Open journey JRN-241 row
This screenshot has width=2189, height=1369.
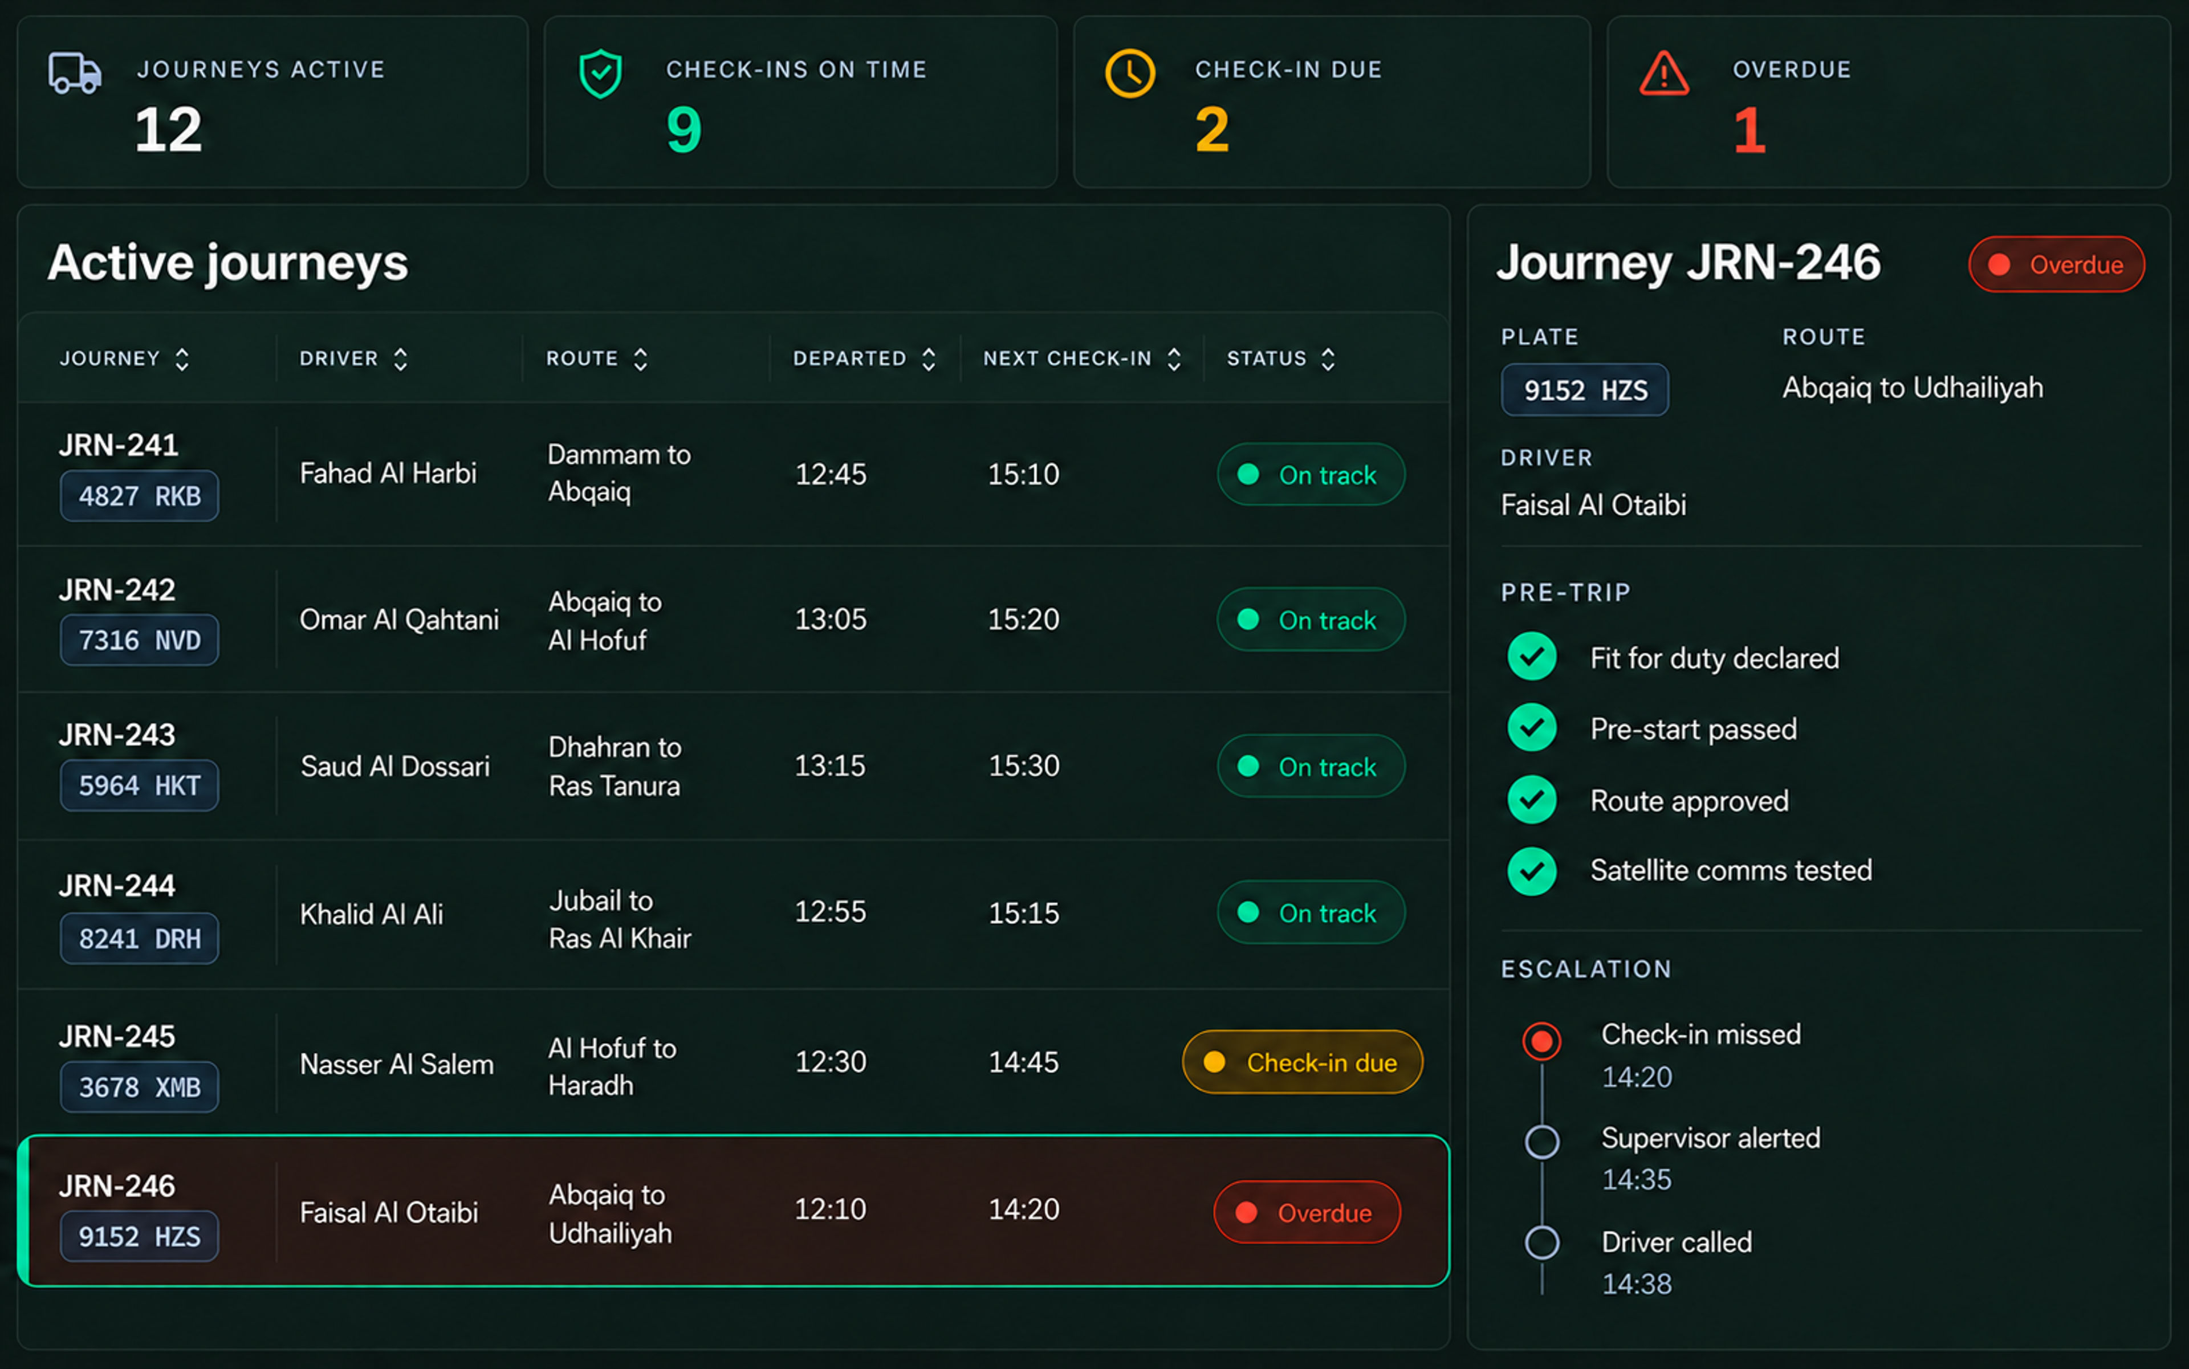pyautogui.click(x=734, y=474)
